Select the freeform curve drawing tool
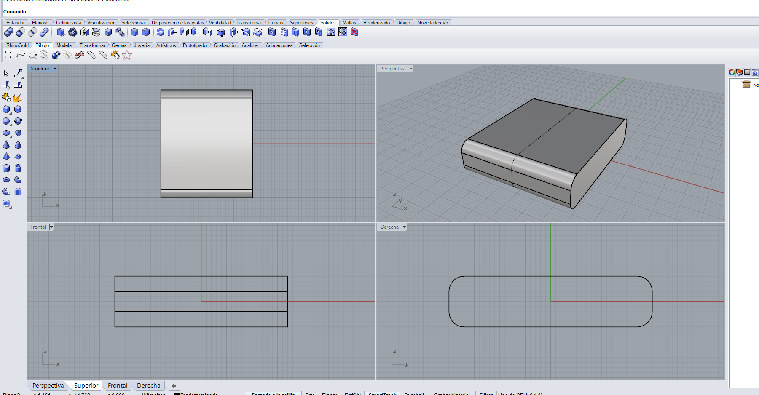Image resolution: width=759 pixels, height=395 pixels. click(x=21, y=55)
